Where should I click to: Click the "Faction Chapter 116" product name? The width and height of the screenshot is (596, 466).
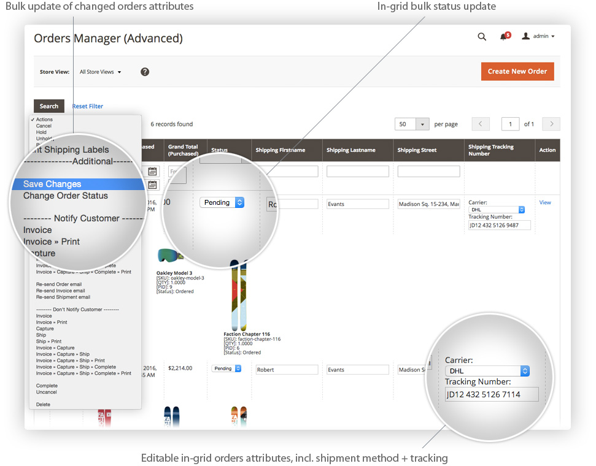[247, 334]
